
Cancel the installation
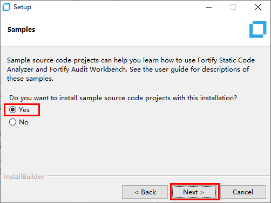[x=243, y=192]
